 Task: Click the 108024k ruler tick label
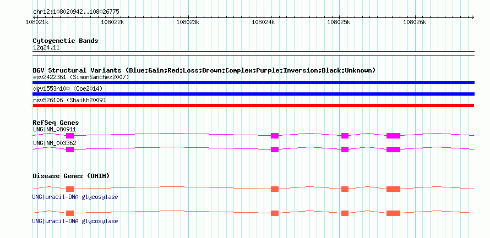click(263, 22)
